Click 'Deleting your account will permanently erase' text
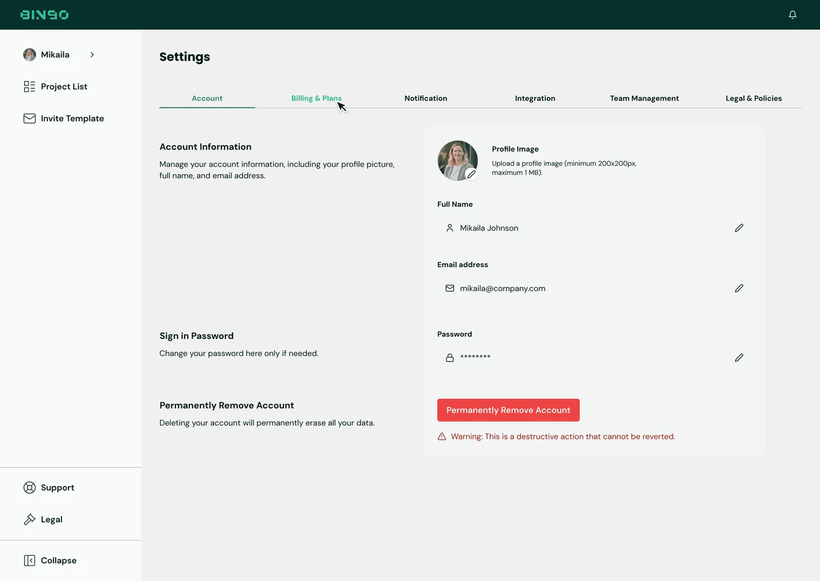Screen dimensions: 820x581 tap(267, 423)
